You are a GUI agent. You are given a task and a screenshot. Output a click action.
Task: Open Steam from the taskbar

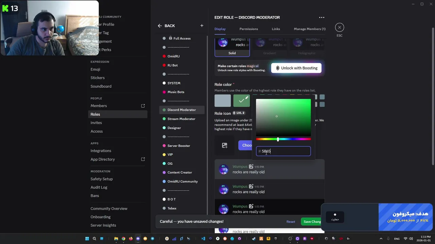(x=254, y=239)
